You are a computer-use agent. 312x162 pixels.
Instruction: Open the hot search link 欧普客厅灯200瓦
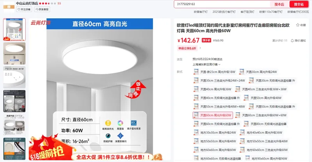pos(298,12)
